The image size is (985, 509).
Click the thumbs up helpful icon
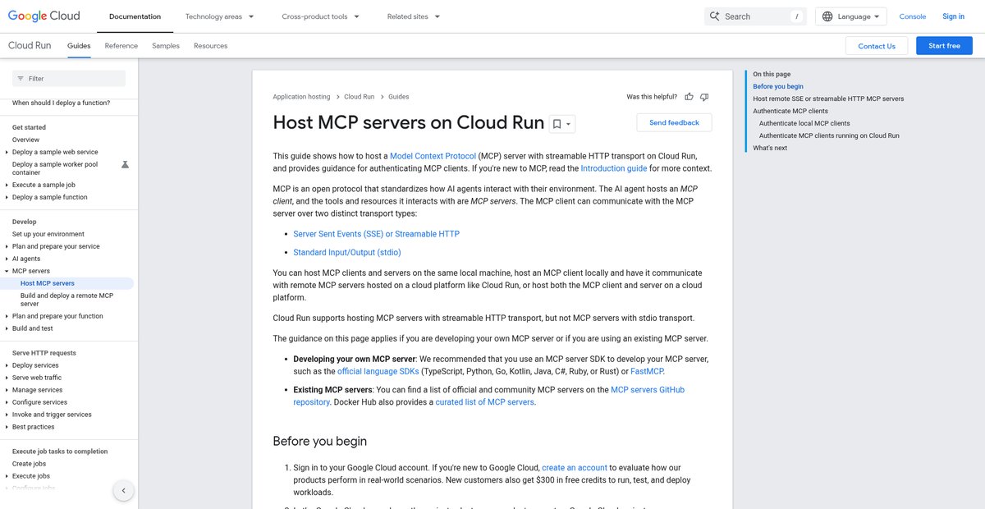coord(689,97)
